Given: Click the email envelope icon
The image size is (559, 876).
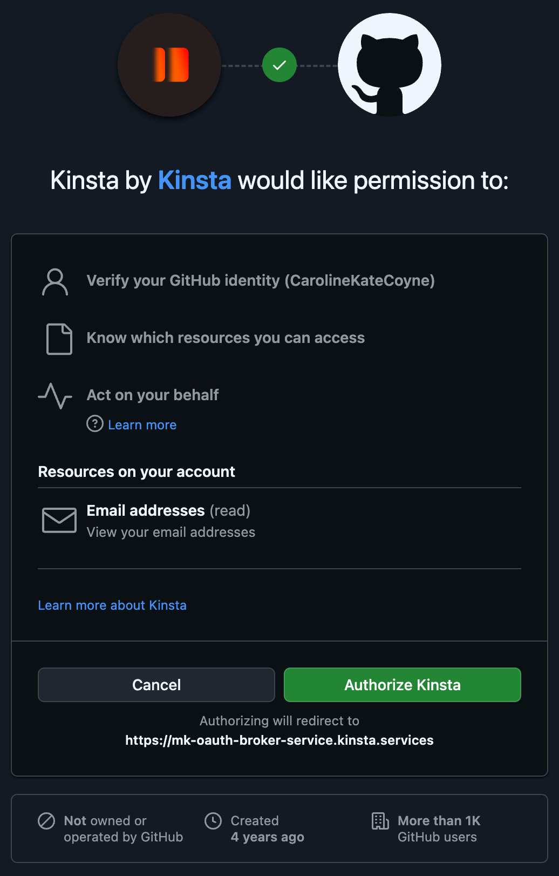Looking at the screenshot, I should pos(59,520).
